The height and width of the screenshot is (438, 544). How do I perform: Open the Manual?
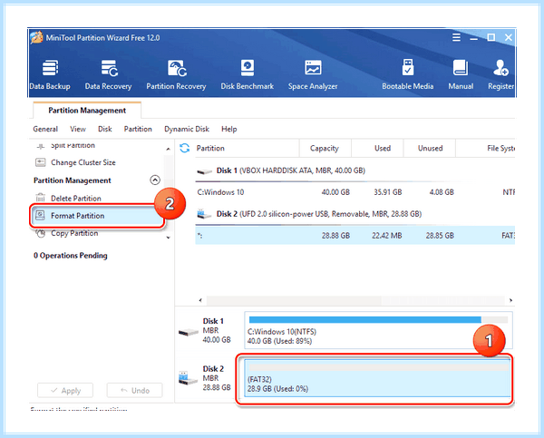click(461, 74)
